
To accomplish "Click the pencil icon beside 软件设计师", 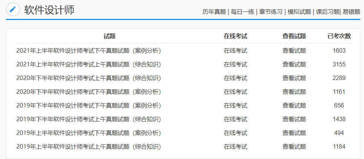I will tap(13, 9).
